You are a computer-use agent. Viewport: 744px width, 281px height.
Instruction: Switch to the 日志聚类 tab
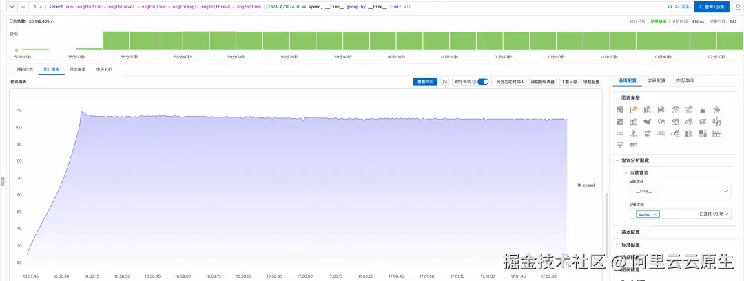pyautogui.click(x=77, y=69)
